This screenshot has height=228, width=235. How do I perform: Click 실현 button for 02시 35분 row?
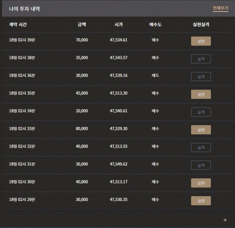(201, 94)
